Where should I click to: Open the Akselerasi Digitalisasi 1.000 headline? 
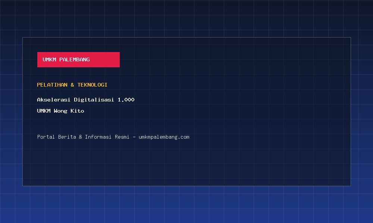pos(86,100)
